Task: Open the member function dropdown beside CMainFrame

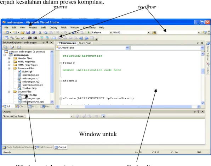Action: 202,48
